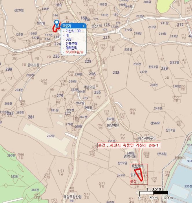Image resolution: width=192 pixels, height=203 pixels.
Task: Select lot number 221
Action: coord(107,37)
